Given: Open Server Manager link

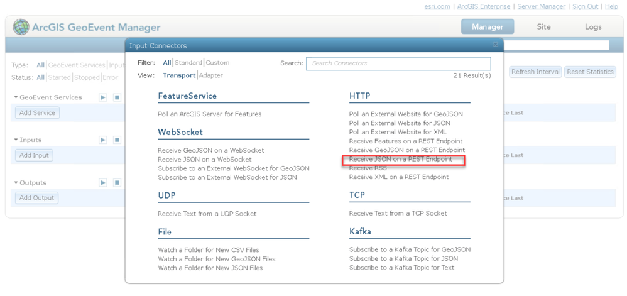Looking at the screenshot, I should (542, 6).
